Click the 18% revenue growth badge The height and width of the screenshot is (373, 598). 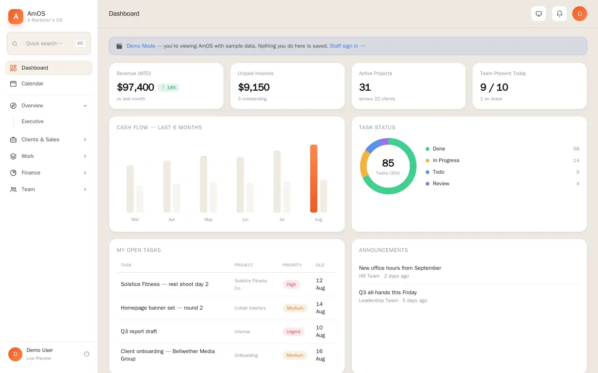[169, 87]
